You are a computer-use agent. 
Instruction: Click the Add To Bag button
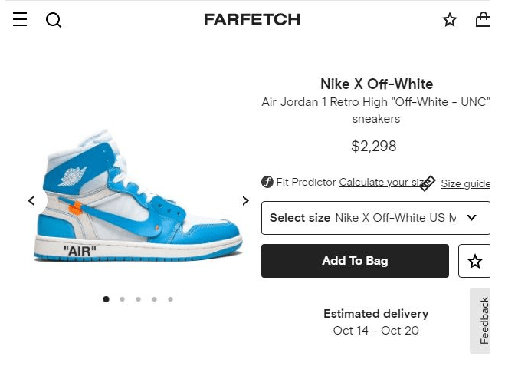point(355,261)
